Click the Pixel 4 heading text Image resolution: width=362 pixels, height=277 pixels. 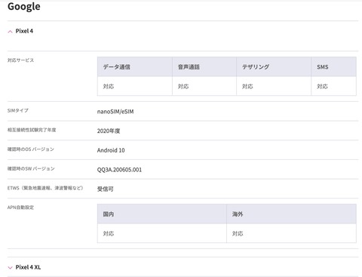click(x=24, y=31)
